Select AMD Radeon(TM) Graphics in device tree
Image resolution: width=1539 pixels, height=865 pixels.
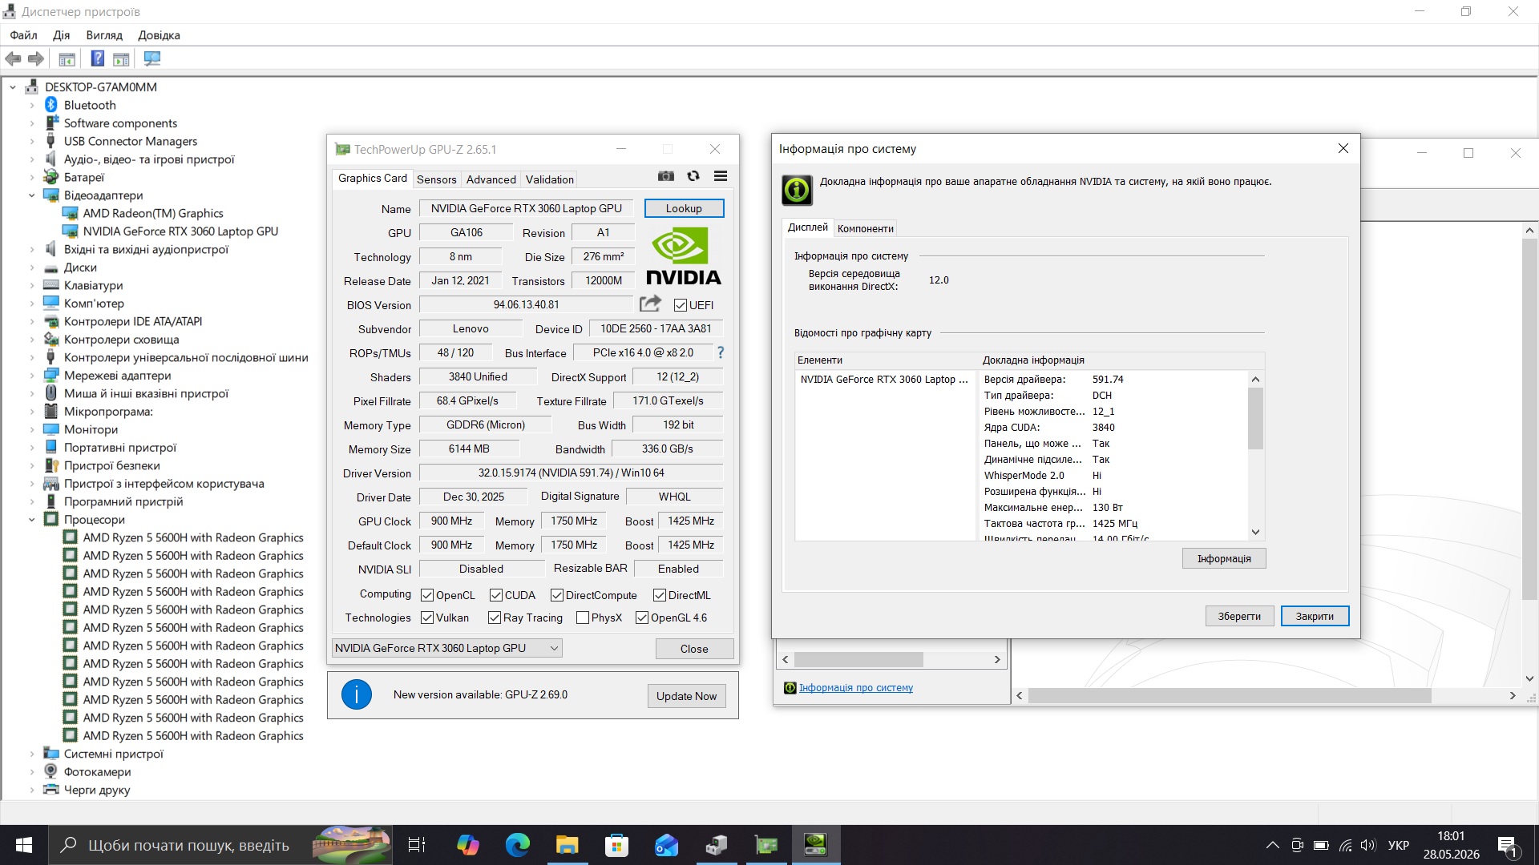[x=153, y=213]
